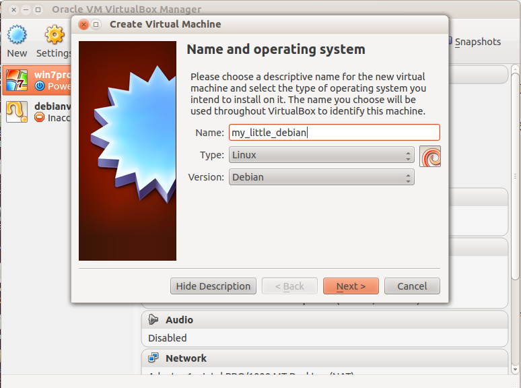Open the Version dropdown showing Debian
This screenshot has width=521, height=388.
click(x=321, y=177)
